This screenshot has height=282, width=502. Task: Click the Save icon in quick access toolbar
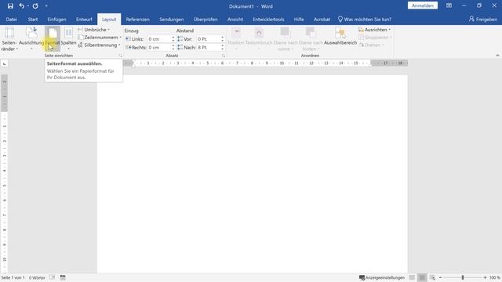click(10, 5)
